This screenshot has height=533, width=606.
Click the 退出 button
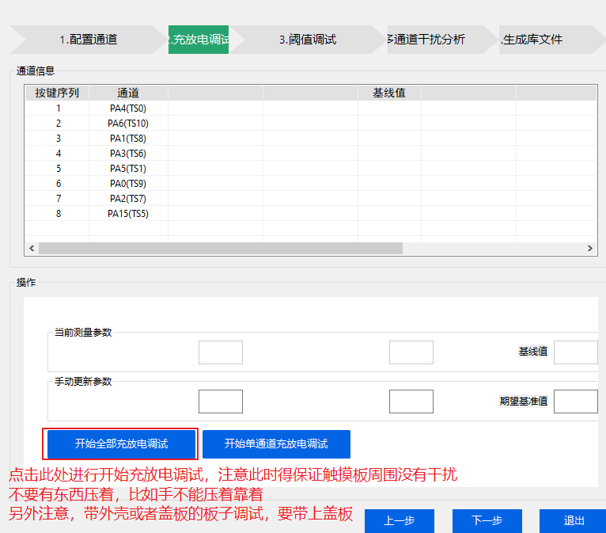click(574, 520)
